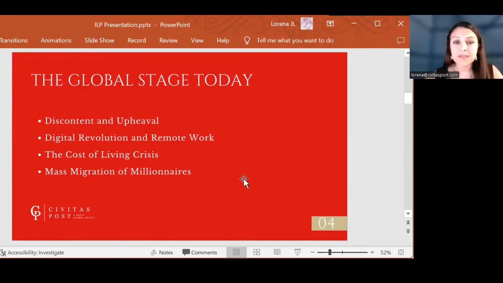Open Ribbon Display Options icon
Viewport: 503px width, 283px height.
330,24
